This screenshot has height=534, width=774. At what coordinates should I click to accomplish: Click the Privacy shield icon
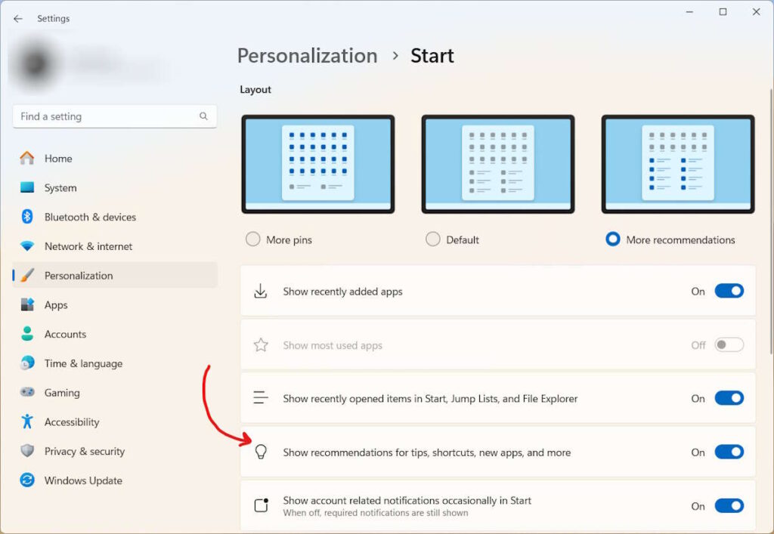[x=28, y=451]
